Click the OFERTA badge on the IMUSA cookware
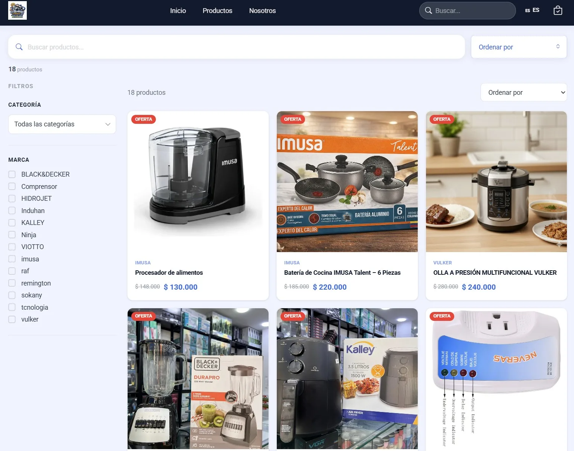The image size is (574, 451). [293, 119]
